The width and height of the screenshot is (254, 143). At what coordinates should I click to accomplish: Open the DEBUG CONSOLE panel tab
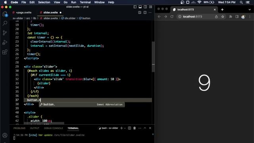click(53, 128)
